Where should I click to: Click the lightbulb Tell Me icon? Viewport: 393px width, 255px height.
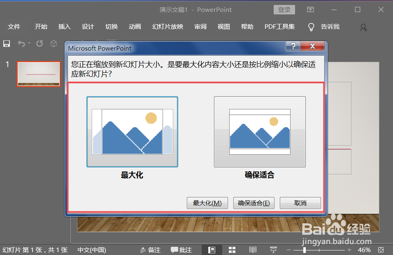[x=311, y=27]
